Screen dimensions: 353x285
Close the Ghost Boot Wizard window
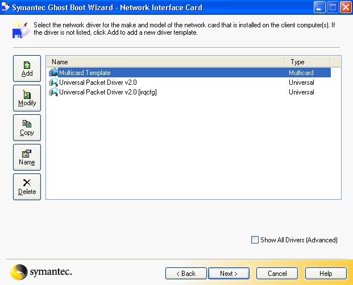pos(346,7)
